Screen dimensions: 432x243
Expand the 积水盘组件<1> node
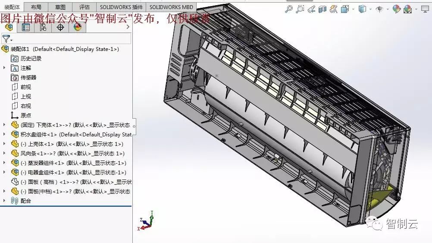(x=4, y=134)
